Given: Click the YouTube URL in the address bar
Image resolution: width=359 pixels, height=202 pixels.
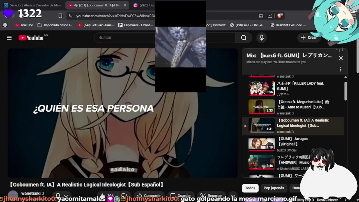Looking at the screenshot, I should (116, 16).
